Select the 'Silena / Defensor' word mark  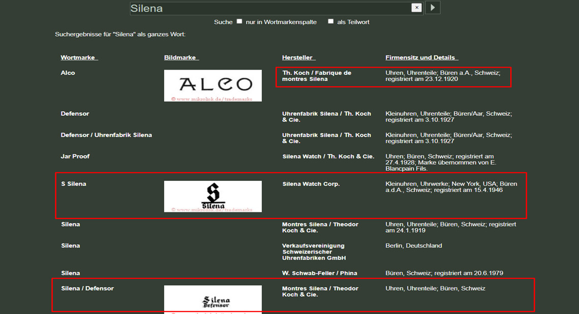pos(87,289)
